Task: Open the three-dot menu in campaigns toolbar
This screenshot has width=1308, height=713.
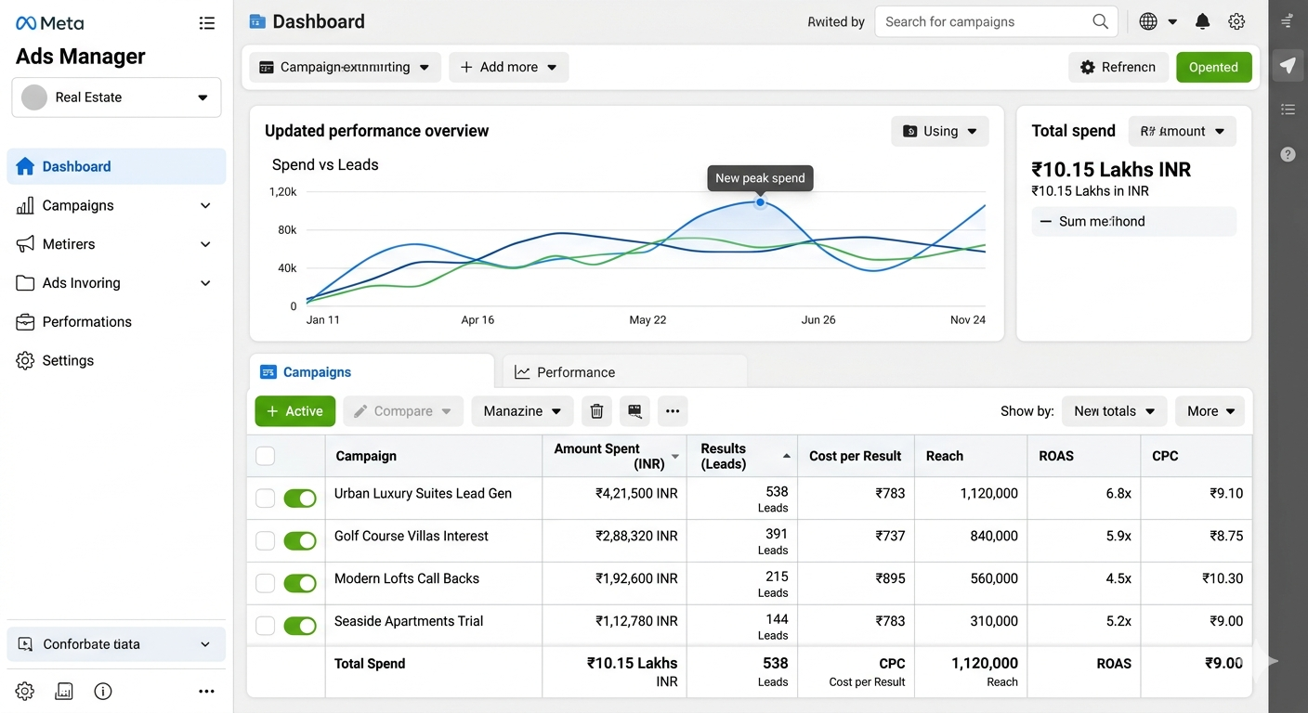Action: [673, 411]
